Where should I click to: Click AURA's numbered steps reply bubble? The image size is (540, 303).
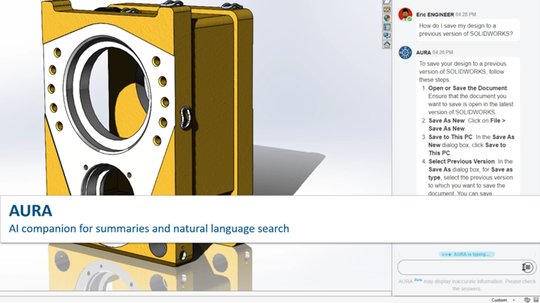(468, 126)
